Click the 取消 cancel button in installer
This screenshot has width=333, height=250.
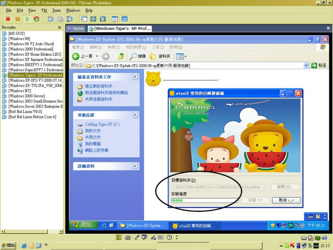click(286, 200)
